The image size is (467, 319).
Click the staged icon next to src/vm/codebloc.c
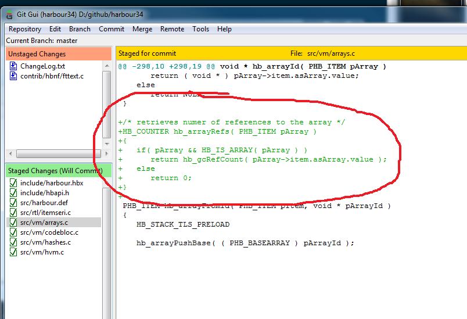coord(14,232)
